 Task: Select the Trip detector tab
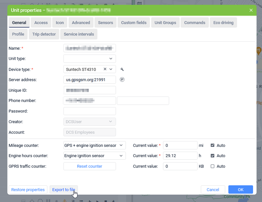[x=44, y=34]
